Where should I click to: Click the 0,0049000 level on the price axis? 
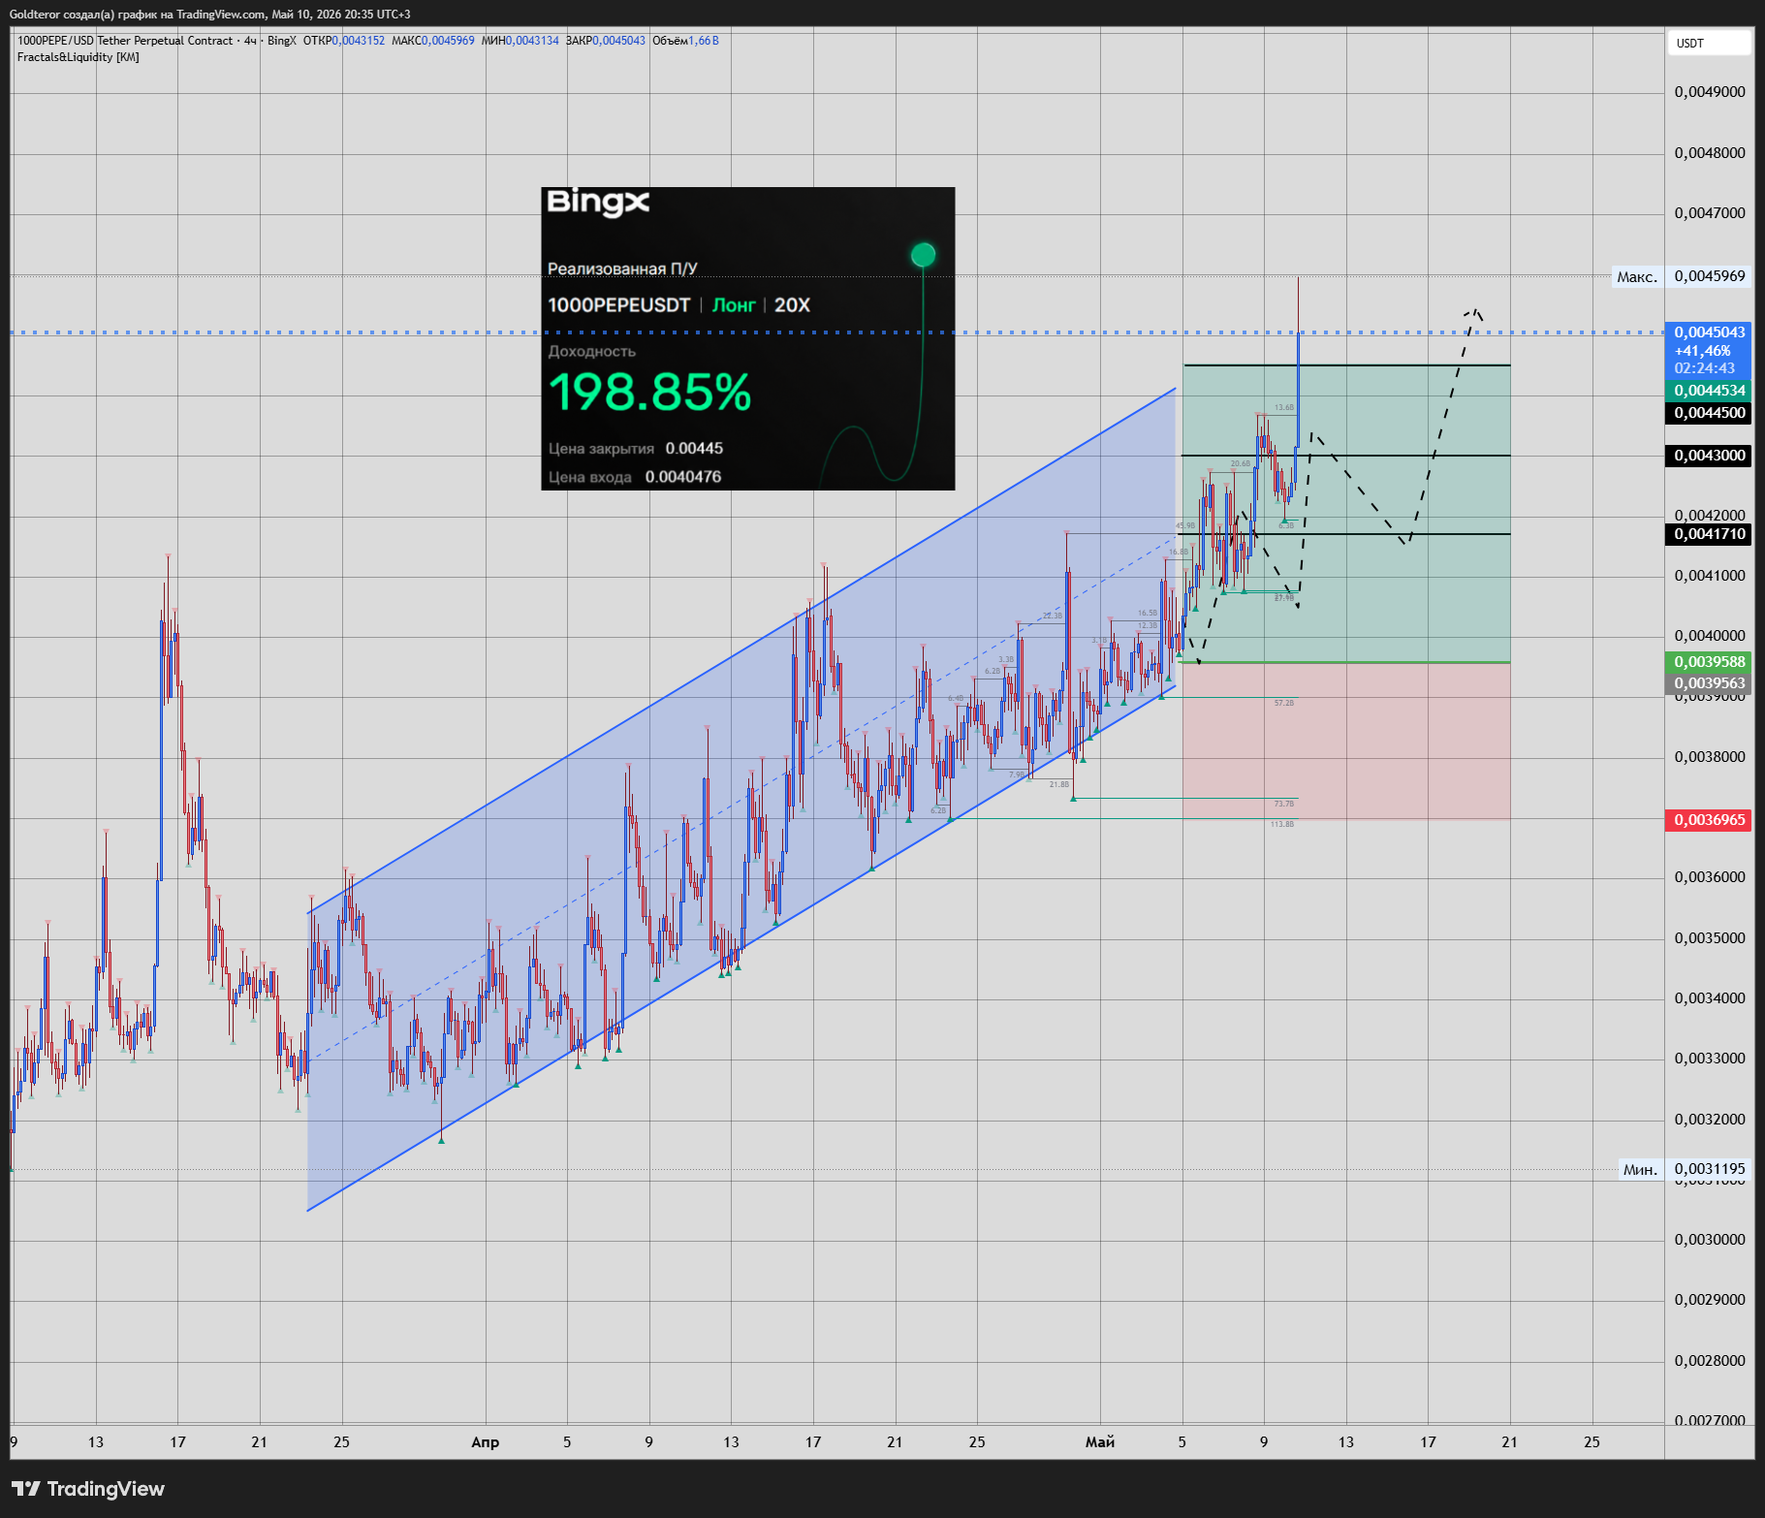(1710, 92)
